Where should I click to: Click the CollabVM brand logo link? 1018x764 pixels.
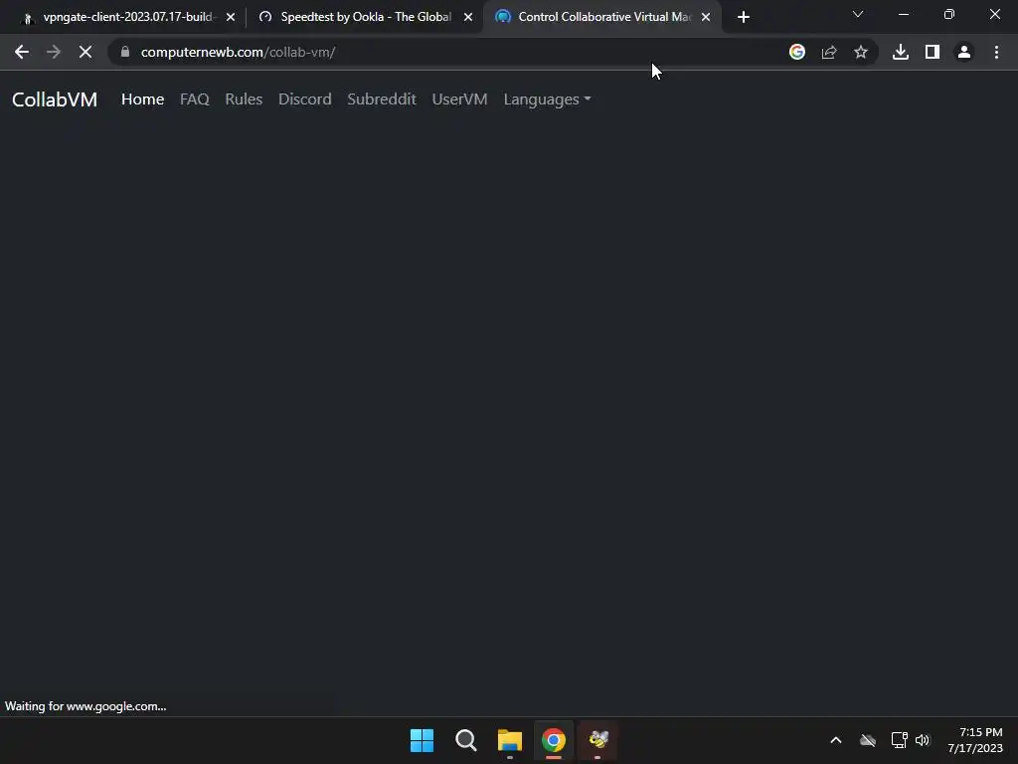tap(55, 99)
